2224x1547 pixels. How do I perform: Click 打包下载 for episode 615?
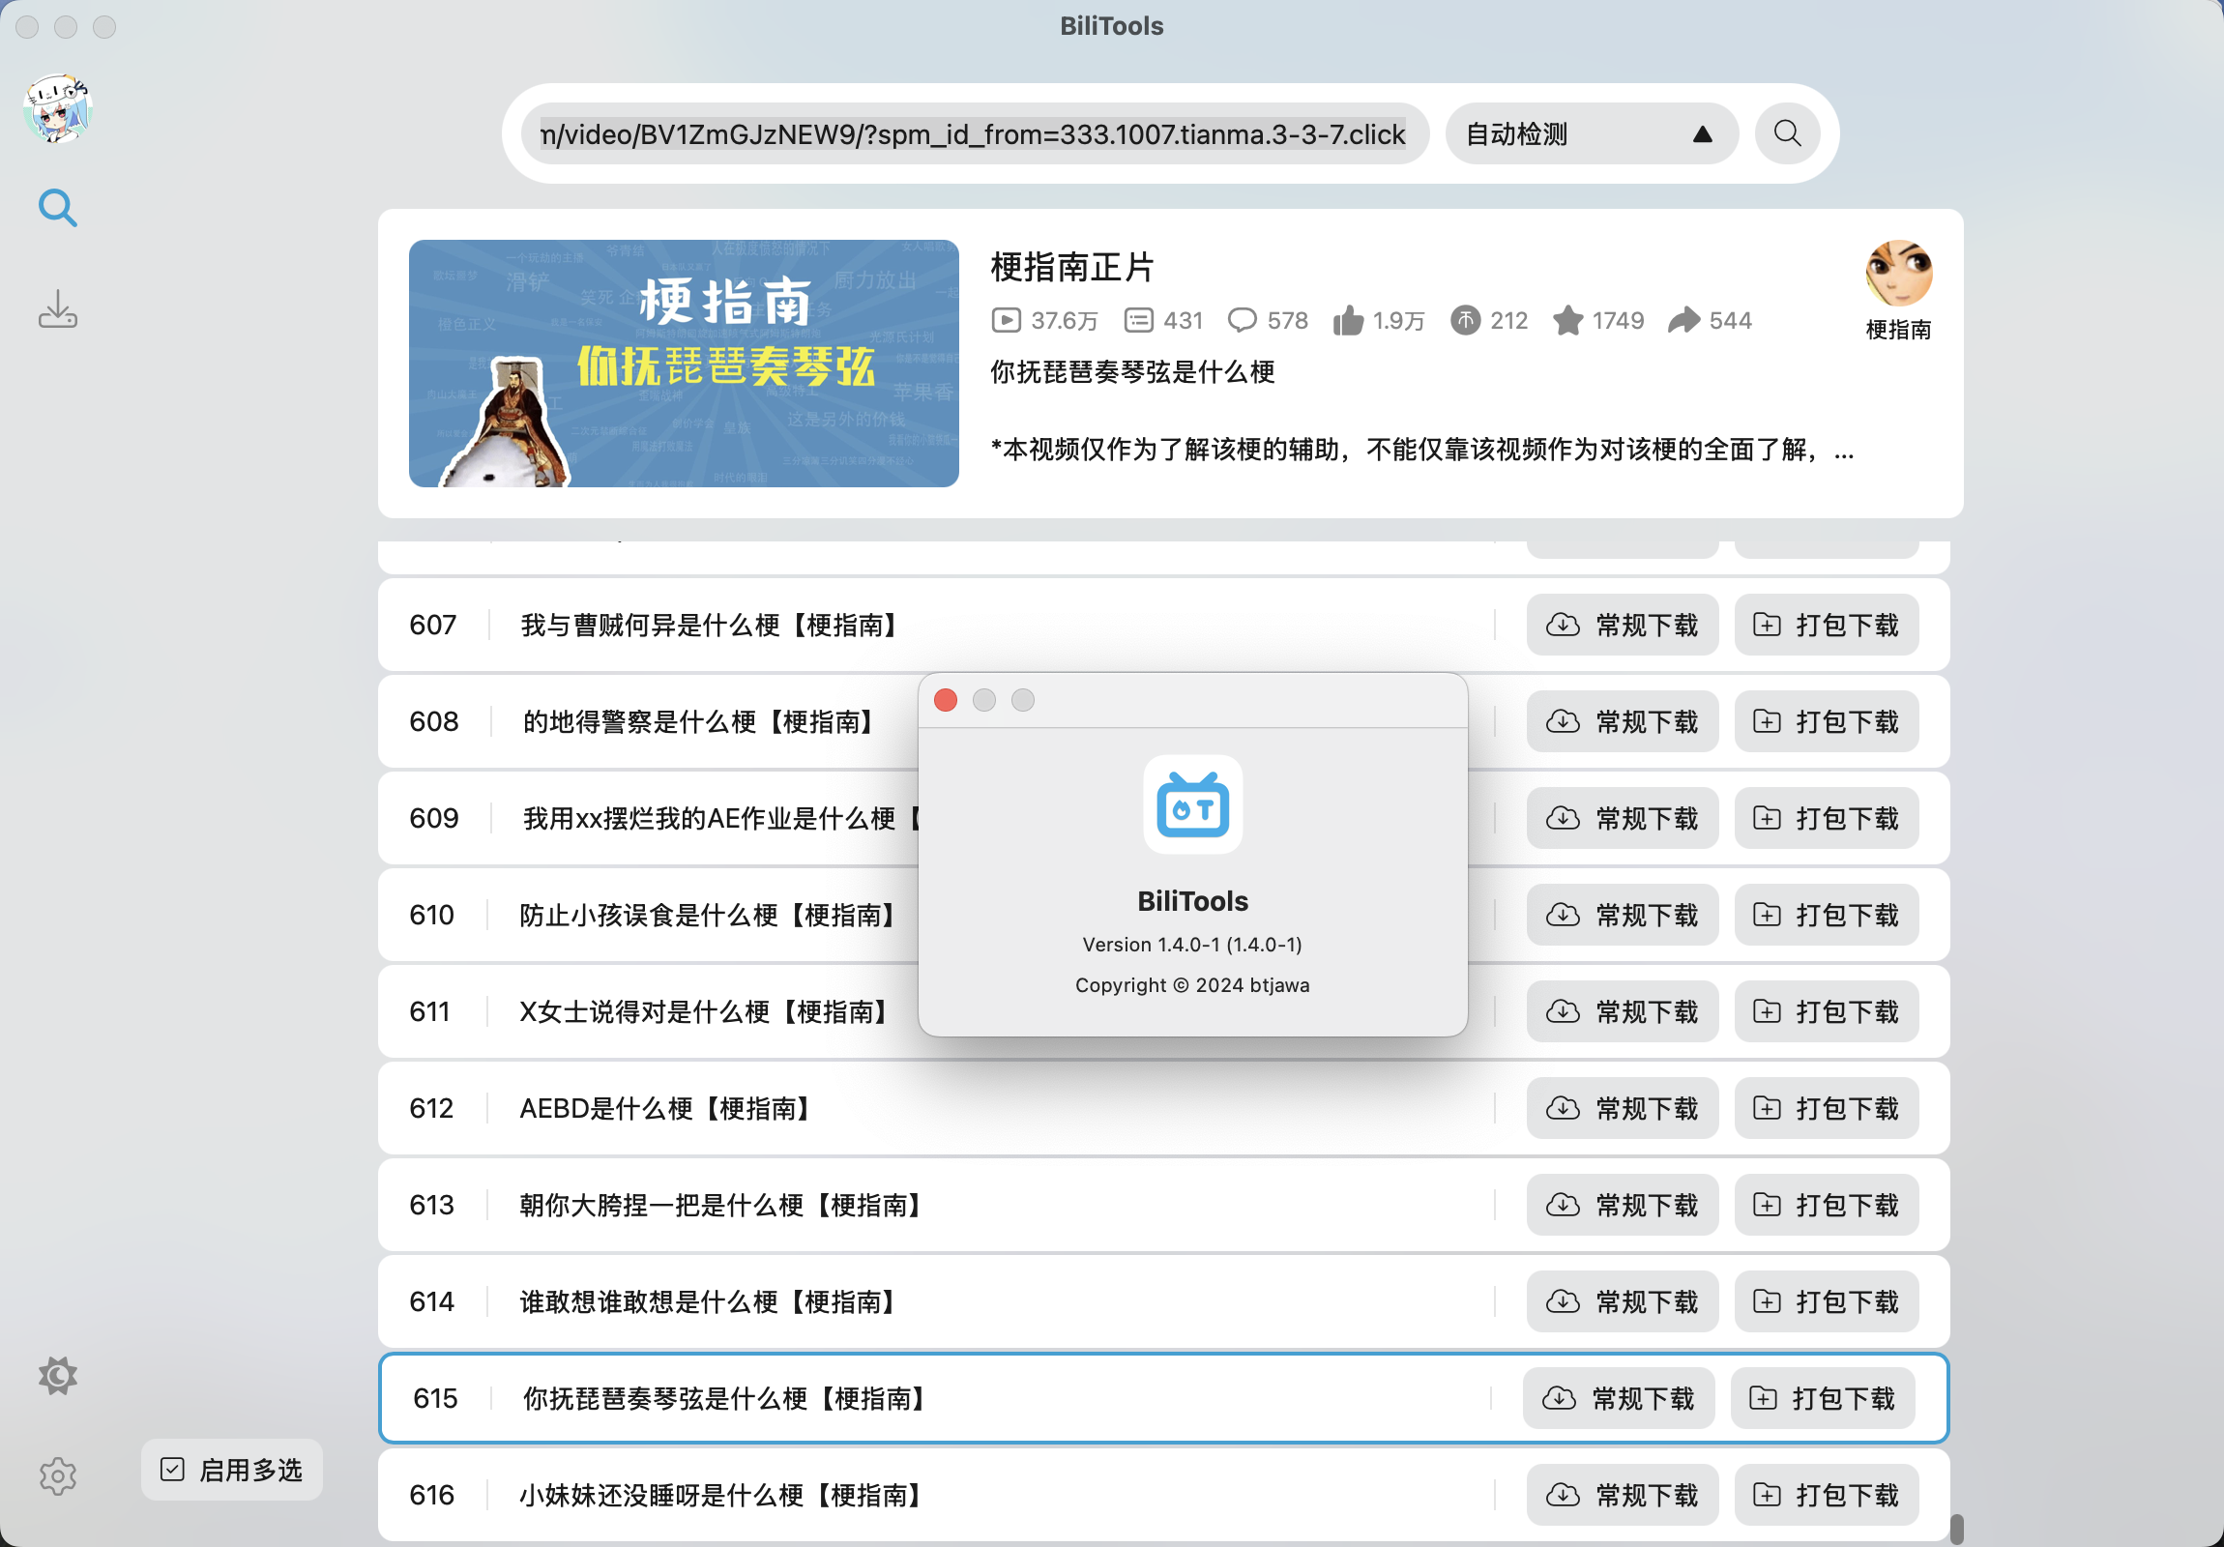point(1822,1399)
